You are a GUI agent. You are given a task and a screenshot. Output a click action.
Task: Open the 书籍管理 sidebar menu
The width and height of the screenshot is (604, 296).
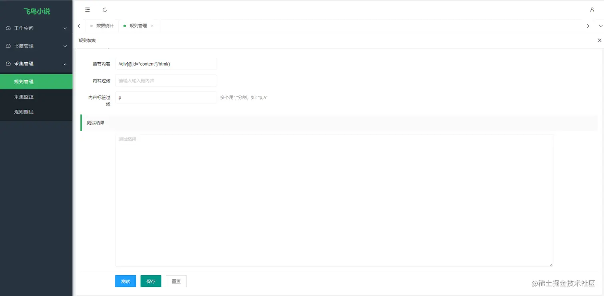coord(36,46)
